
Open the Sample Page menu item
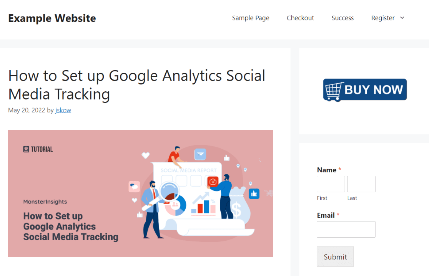coord(251,18)
